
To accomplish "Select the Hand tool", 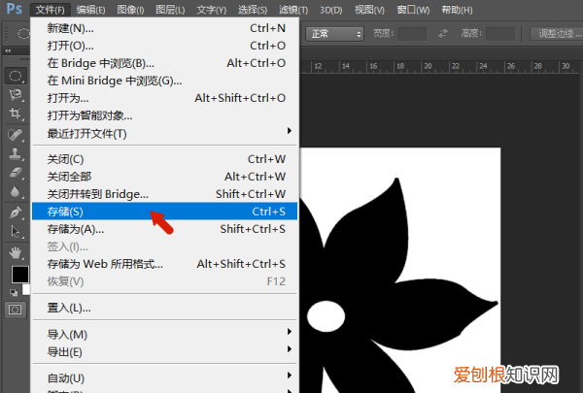I will click(x=16, y=252).
